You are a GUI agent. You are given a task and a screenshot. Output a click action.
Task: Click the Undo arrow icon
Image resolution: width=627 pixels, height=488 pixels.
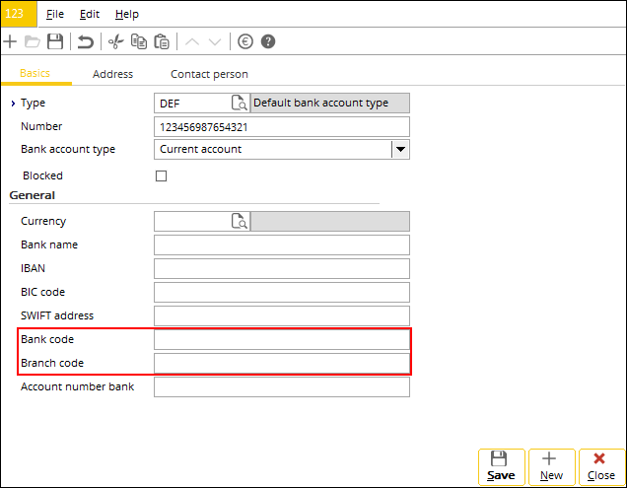tap(86, 41)
